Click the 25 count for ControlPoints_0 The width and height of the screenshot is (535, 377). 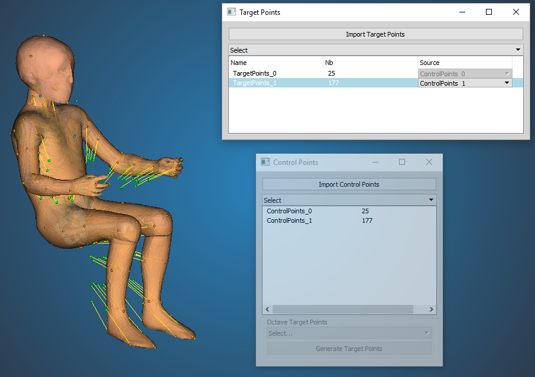pos(365,211)
